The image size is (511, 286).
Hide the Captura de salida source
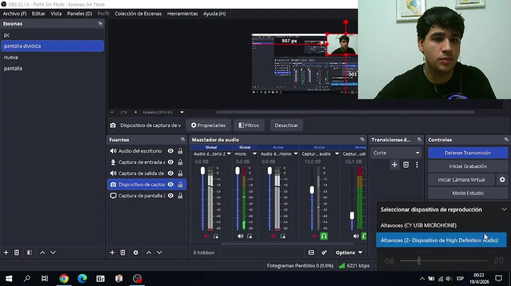click(170, 173)
